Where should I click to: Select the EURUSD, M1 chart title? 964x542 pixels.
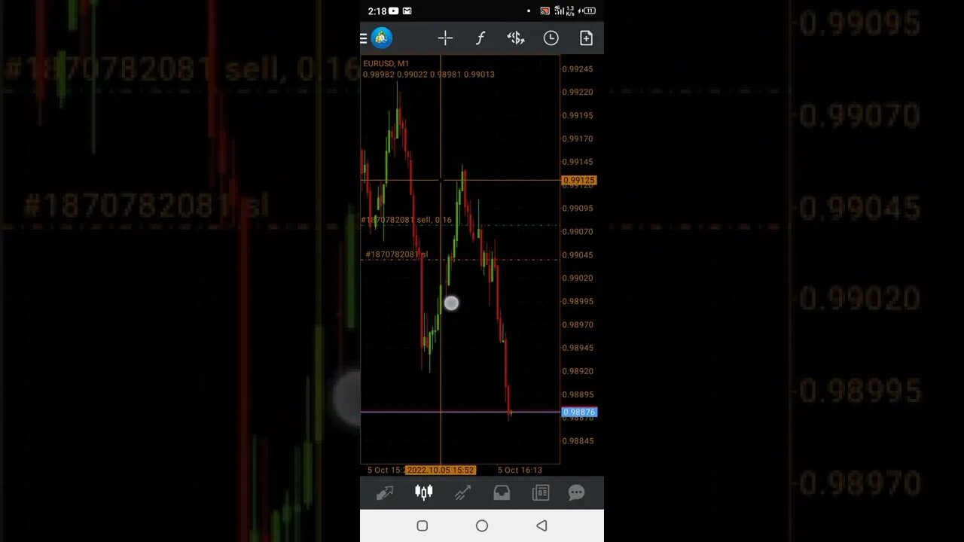point(386,64)
